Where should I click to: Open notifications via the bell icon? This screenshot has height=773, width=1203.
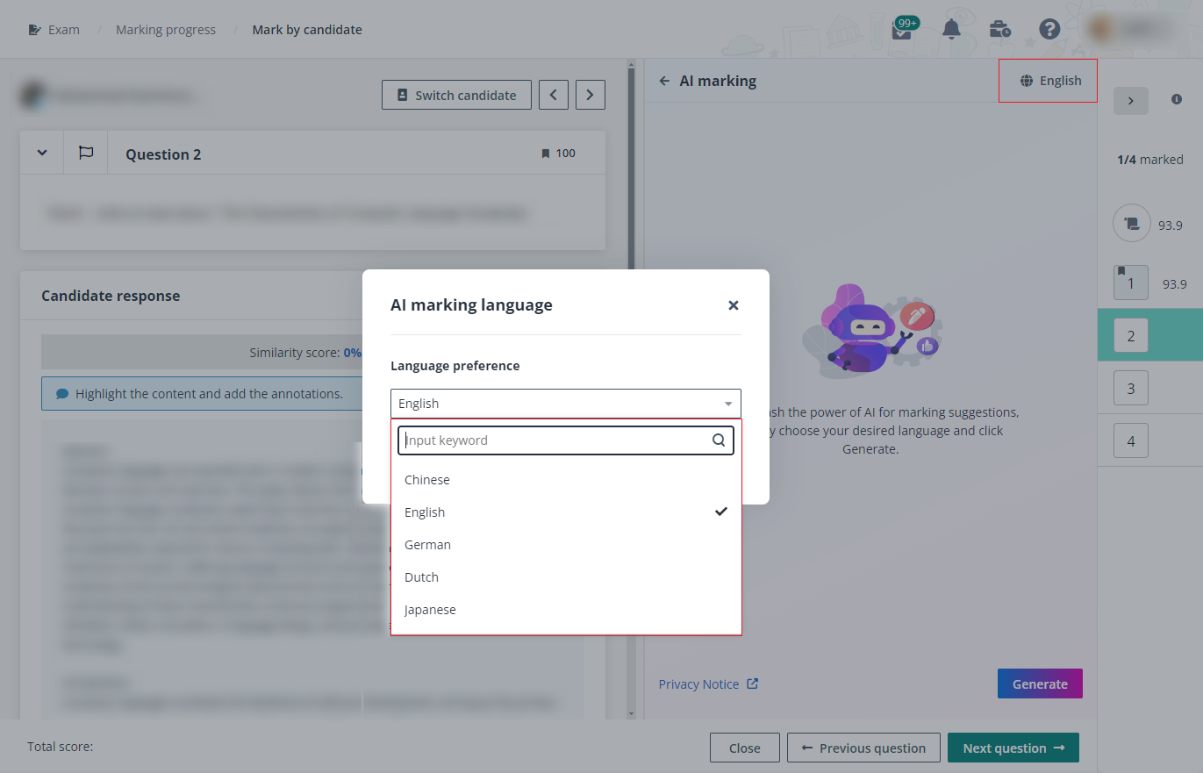click(x=952, y=29)
